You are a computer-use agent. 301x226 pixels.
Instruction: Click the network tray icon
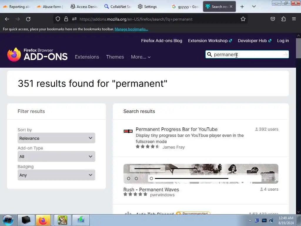coord(257,220)
